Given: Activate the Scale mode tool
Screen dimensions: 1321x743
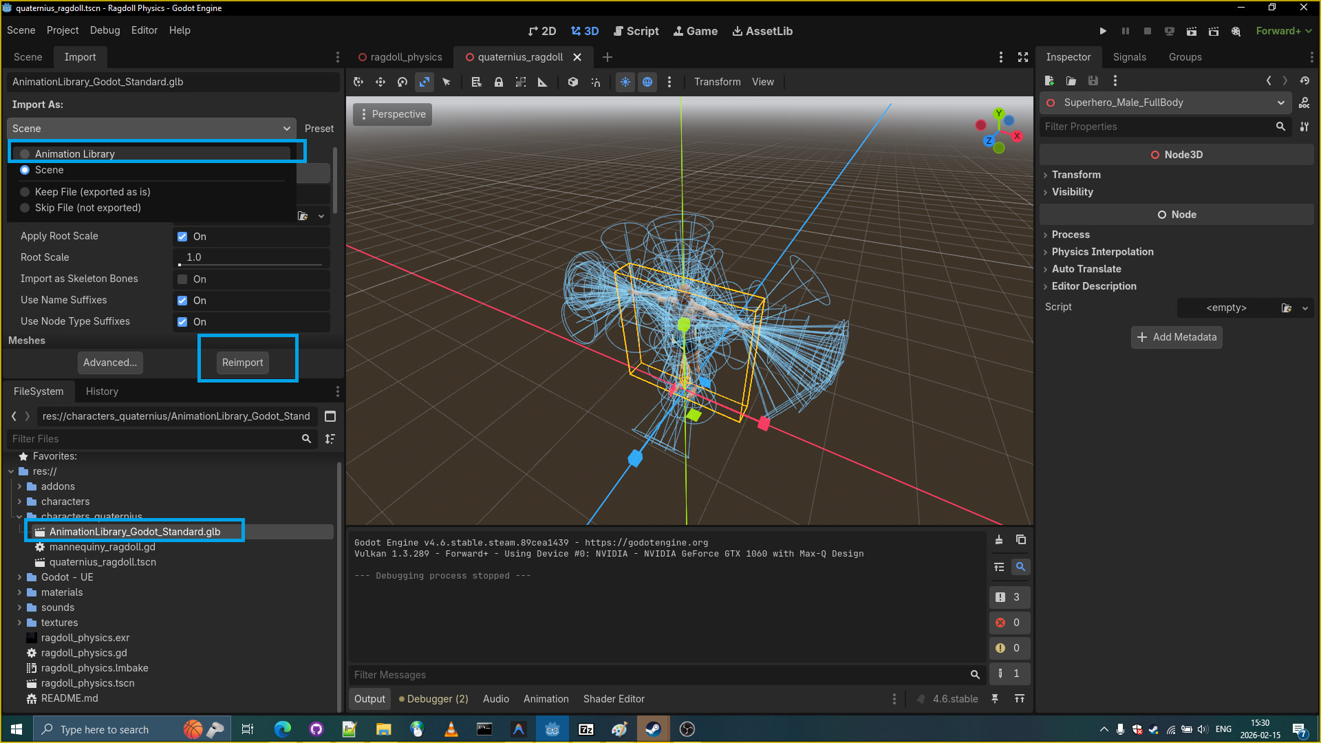Looking at the screenshot, I should [x=425, y=82].
